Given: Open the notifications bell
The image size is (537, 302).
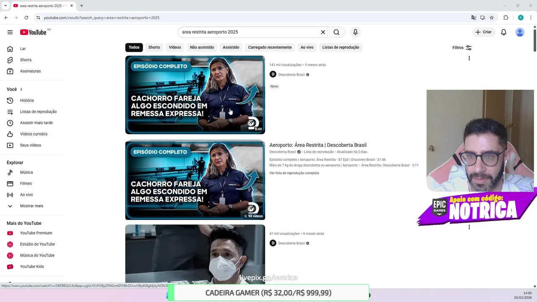Looking at the screenshot, I should coord(504,32).
